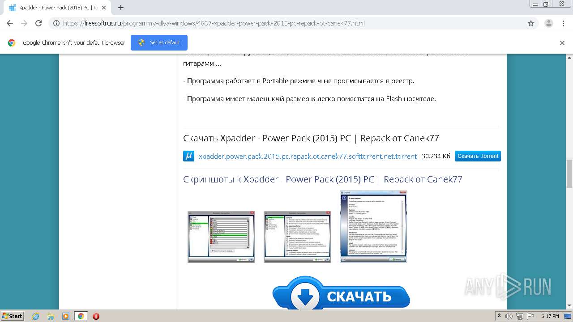
Task: Go back to the previous page
Action: point(10,23)
